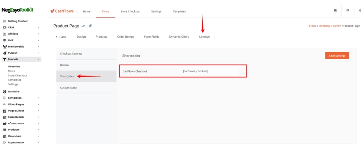The image size is (361, 146).
Task: Click the LMS graduation cap icon
Action: (x=4, y=40)
